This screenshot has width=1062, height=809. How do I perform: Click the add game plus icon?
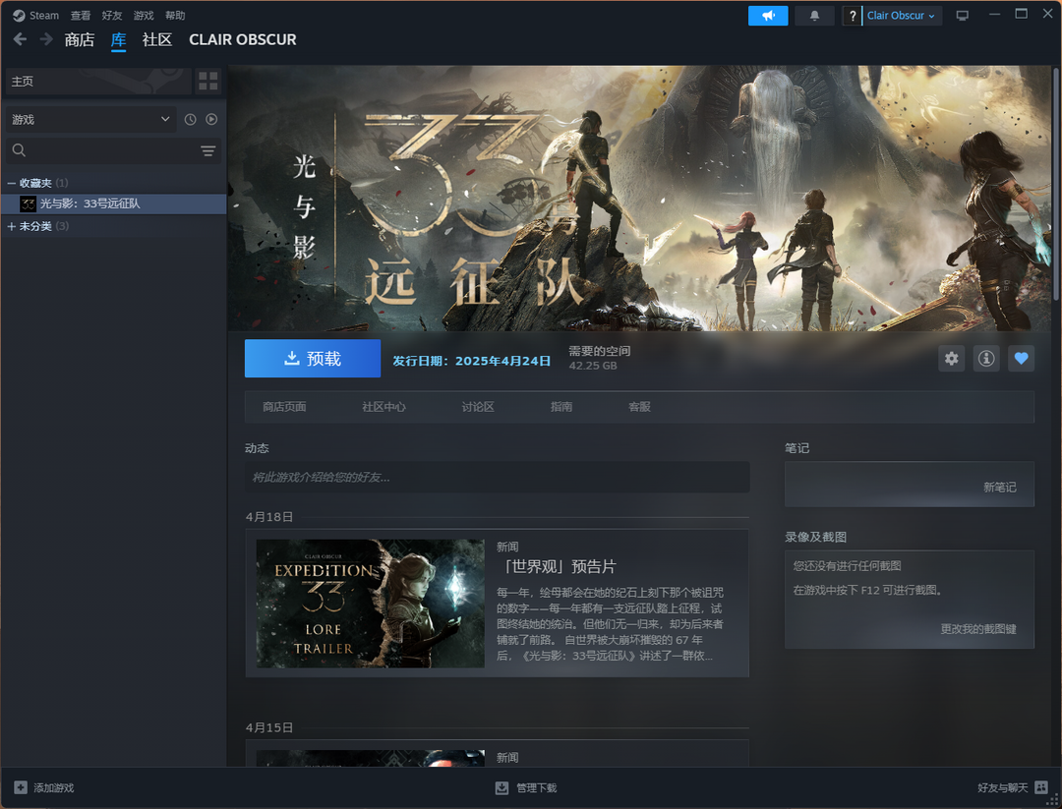click(x=21, y=788)
